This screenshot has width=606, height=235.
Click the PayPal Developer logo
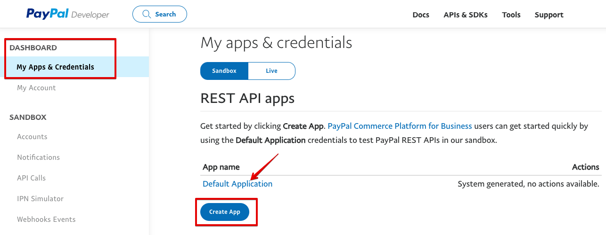tap(68, 14)
